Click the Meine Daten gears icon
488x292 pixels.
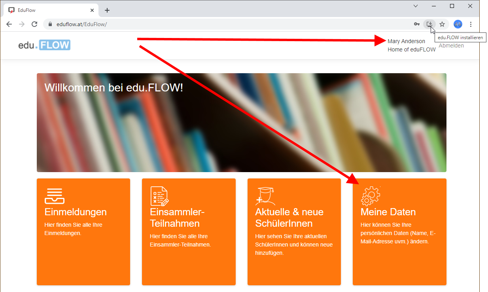tap(371, 195)
